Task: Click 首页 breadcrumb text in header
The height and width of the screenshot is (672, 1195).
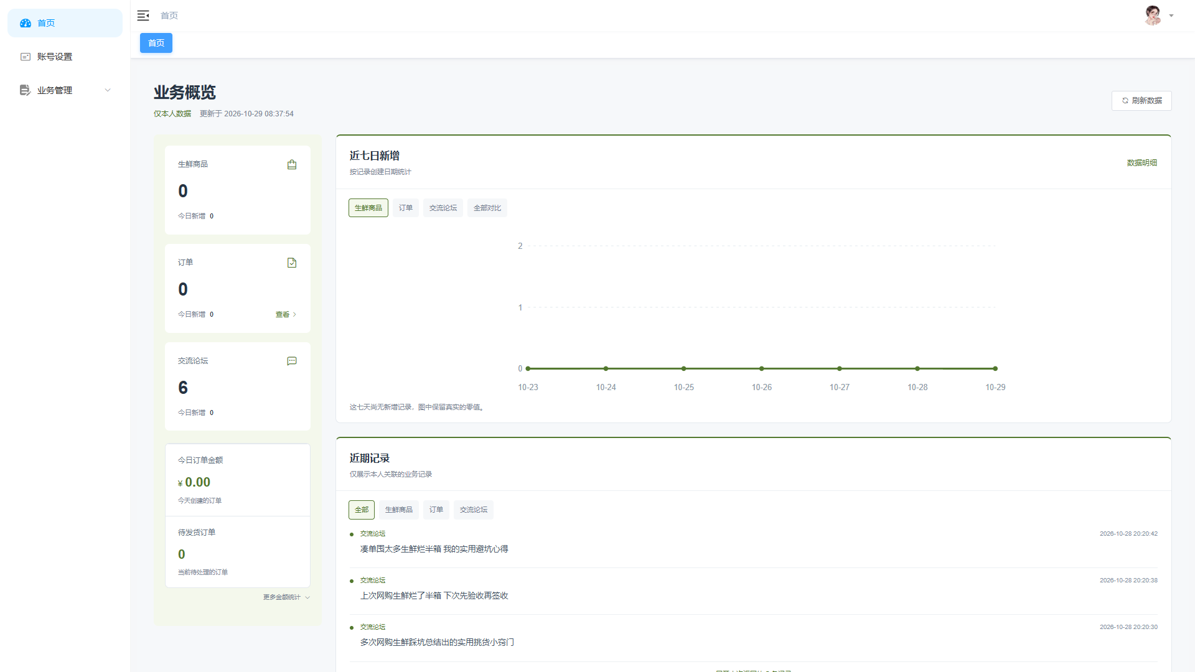Action: (x=169, y=16)
